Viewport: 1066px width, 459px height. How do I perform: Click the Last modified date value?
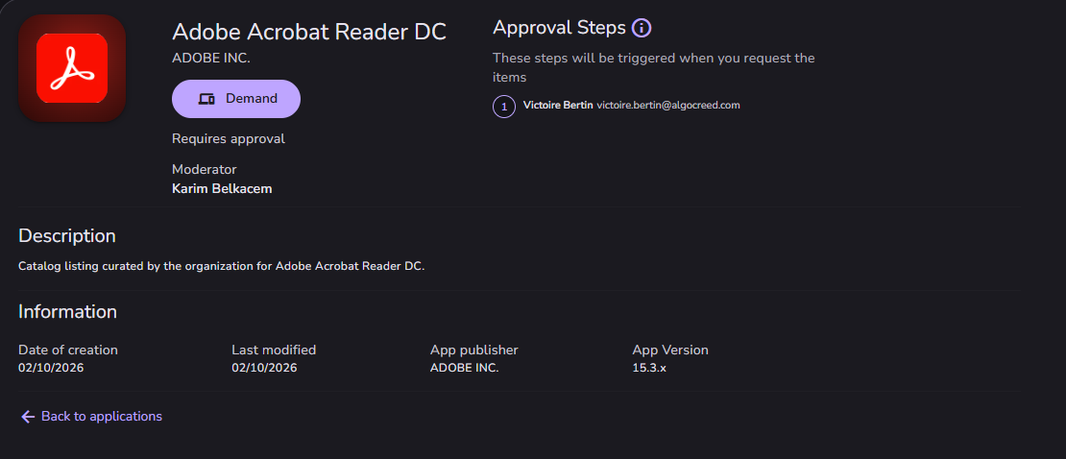tap(264, 368)
